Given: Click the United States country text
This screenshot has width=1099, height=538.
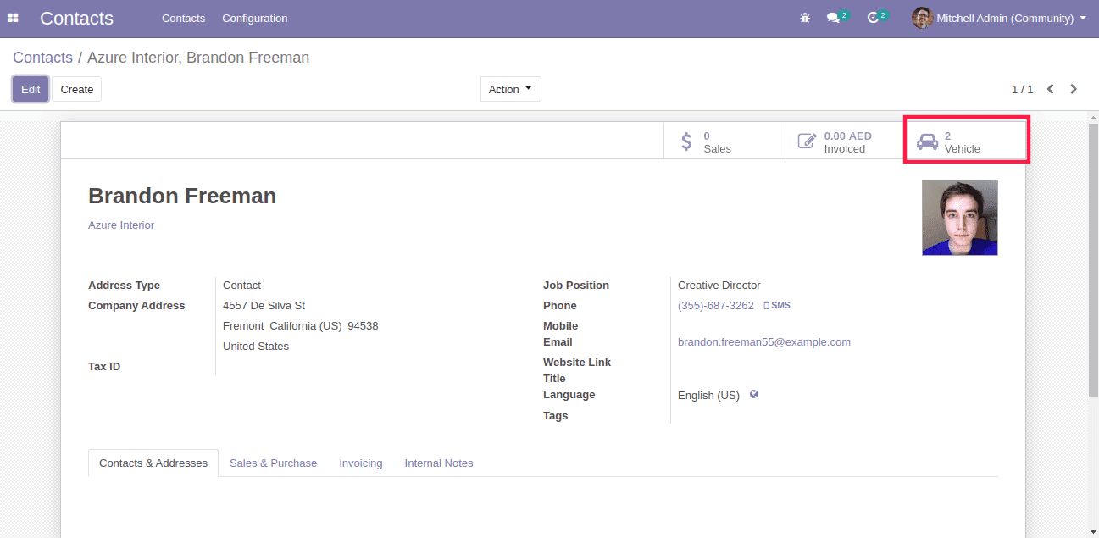Looking at the screenshot, I should coord(256,347).
